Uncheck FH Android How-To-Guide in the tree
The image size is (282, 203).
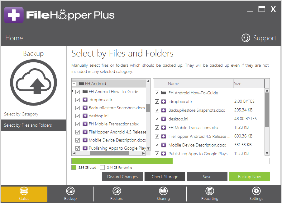click(78, 92)
